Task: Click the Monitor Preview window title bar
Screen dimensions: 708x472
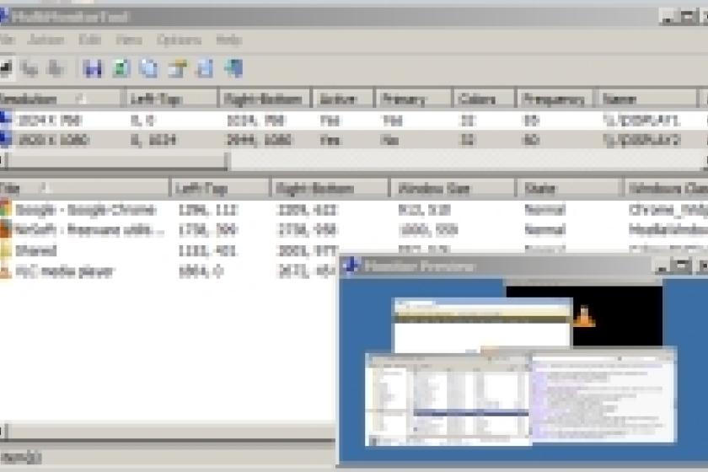Action: point(523,266)
